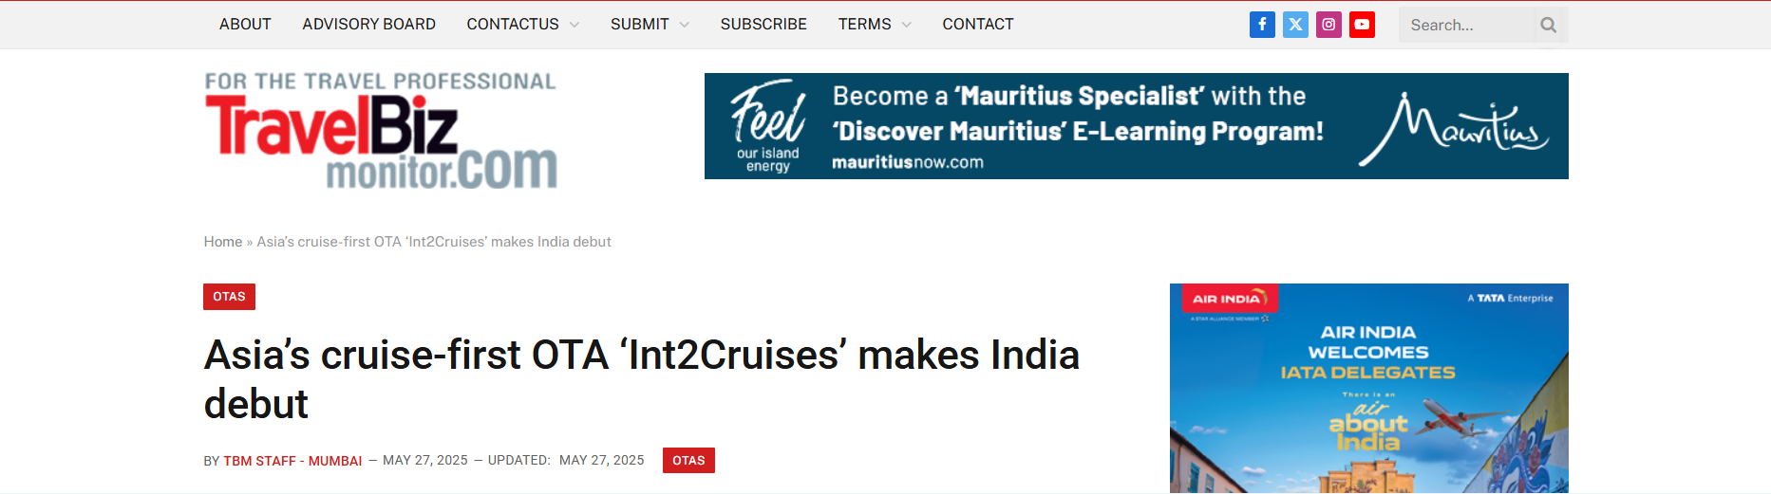Open the CONTACT menu item
The height and width of the screenshot is (494, 1771).
tap(978, 25)
